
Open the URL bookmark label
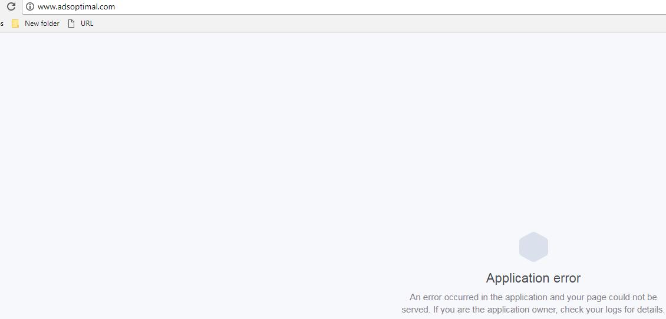87,24
